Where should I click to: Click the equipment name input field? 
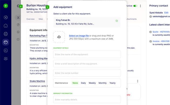tap(87, 54)
